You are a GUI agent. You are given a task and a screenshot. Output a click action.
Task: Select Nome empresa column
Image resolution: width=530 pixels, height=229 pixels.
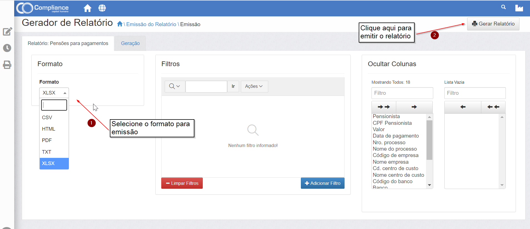[391, 162]
